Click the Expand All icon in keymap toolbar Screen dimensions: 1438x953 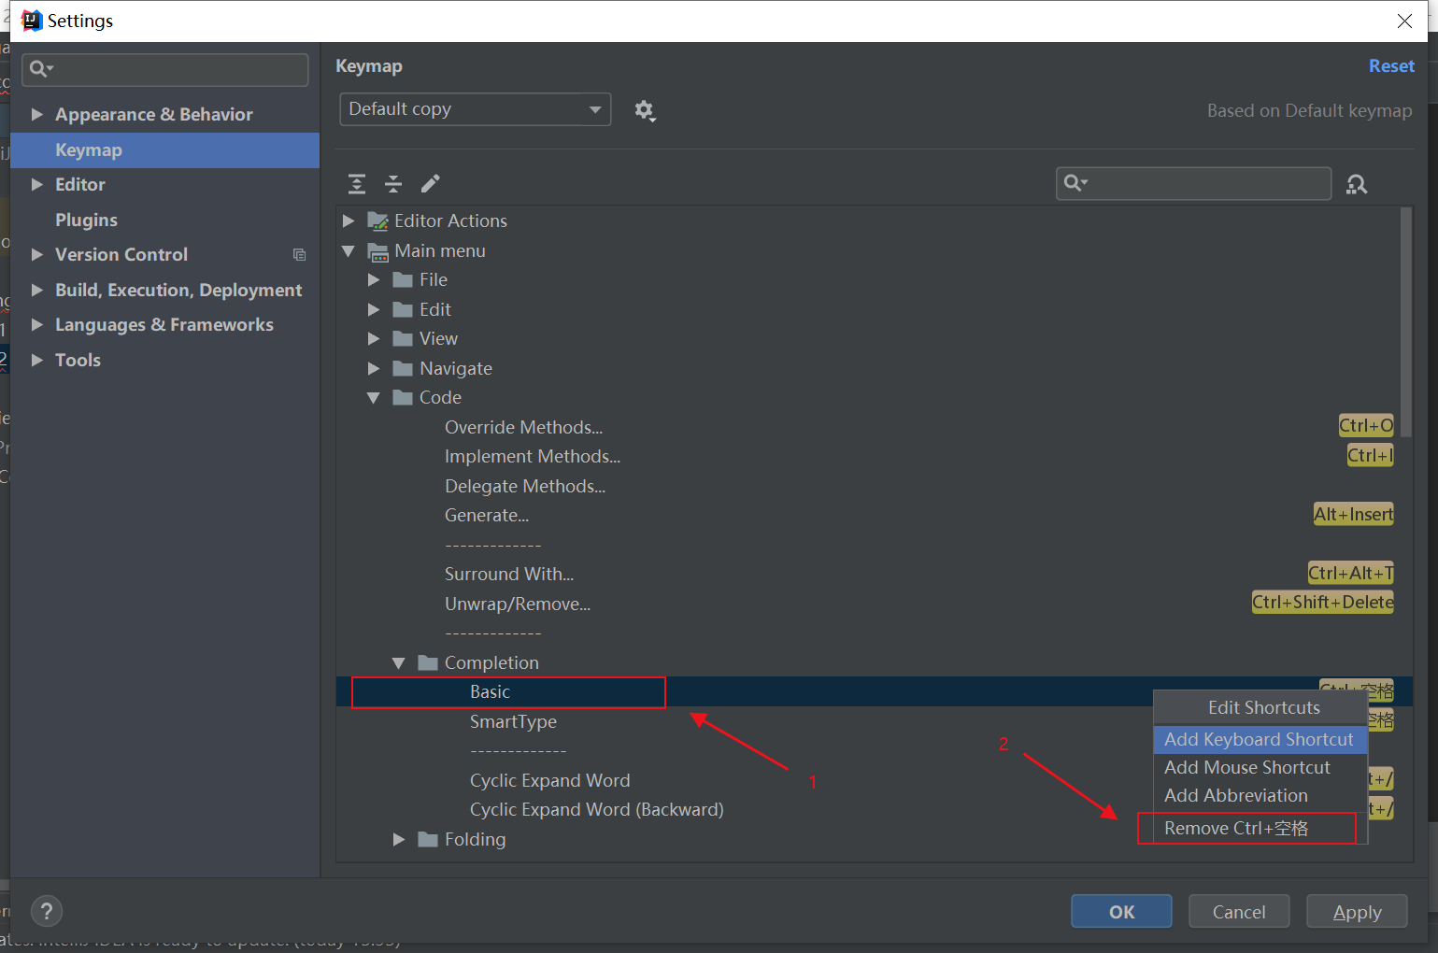coord(357,183)
